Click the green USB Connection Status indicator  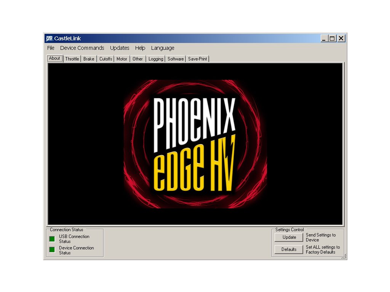tap(52, 239)
